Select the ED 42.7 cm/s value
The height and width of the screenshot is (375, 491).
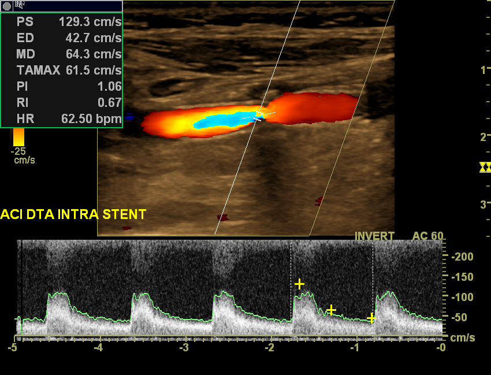94,38
